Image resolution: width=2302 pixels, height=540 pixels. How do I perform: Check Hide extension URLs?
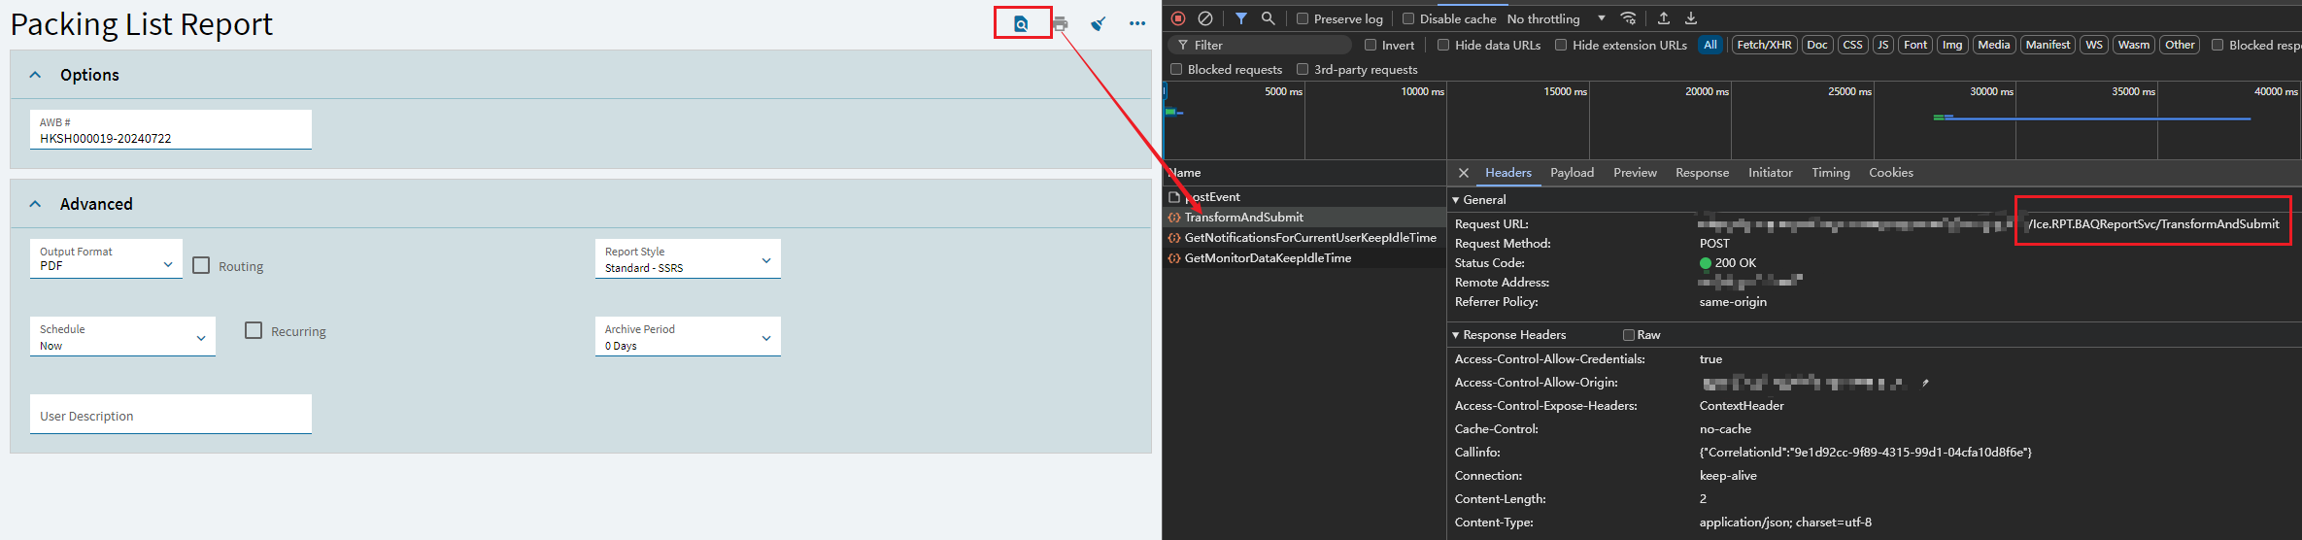pos(1561,45)
